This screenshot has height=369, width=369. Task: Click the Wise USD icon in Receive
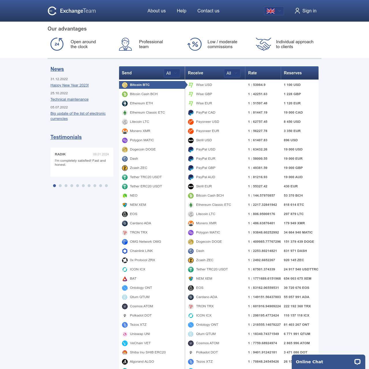[191, 85]
